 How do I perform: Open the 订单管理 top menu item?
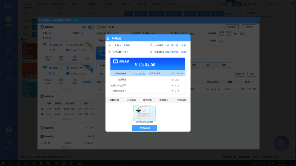91,4
